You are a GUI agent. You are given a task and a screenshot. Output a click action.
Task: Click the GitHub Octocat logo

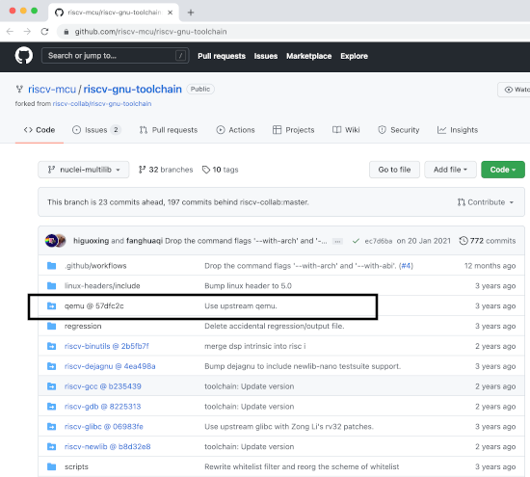pos(24,56)
